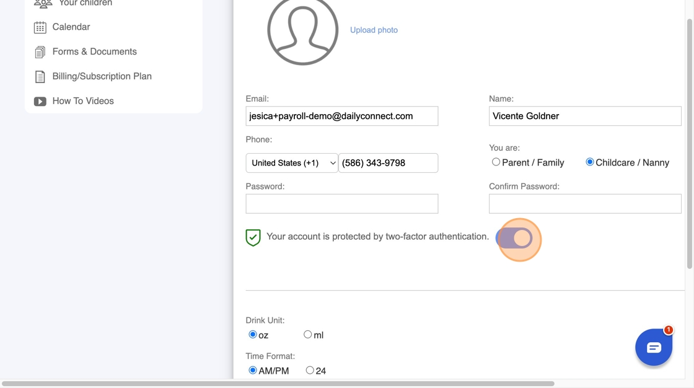Open the chat support bubble
Viewport: 694px width, 388px height.
click(654, 347)
